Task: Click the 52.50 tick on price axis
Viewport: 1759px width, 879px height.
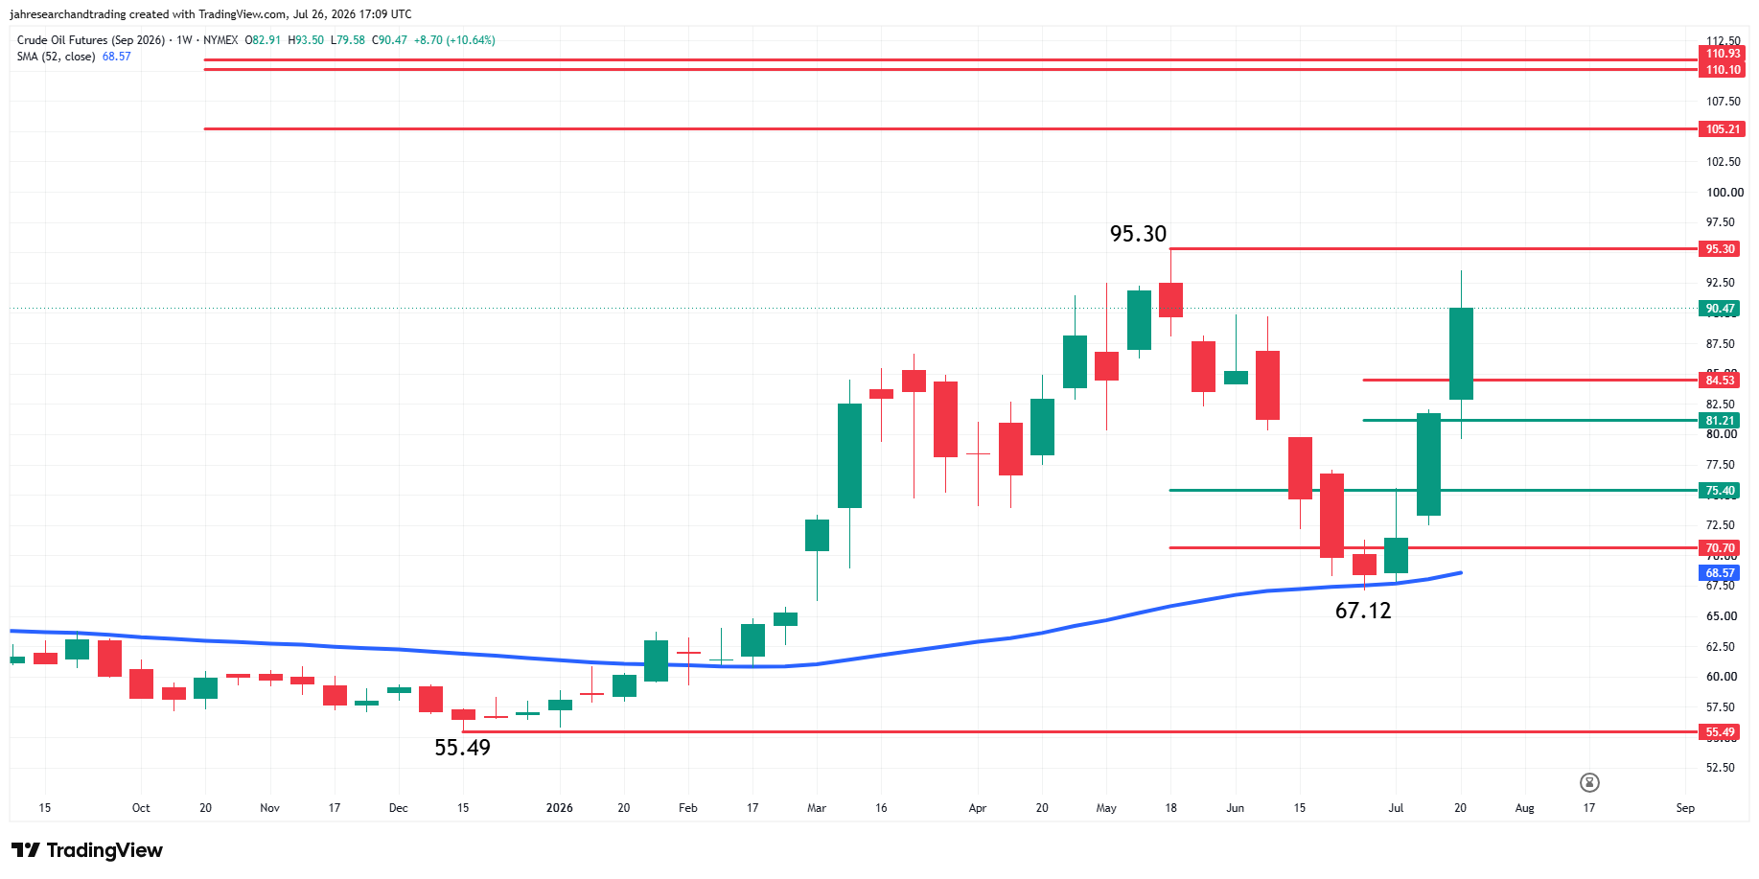Action: coord(1720,768)
